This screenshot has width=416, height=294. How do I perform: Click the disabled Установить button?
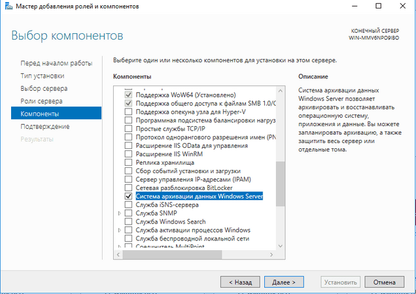(340, 282)
